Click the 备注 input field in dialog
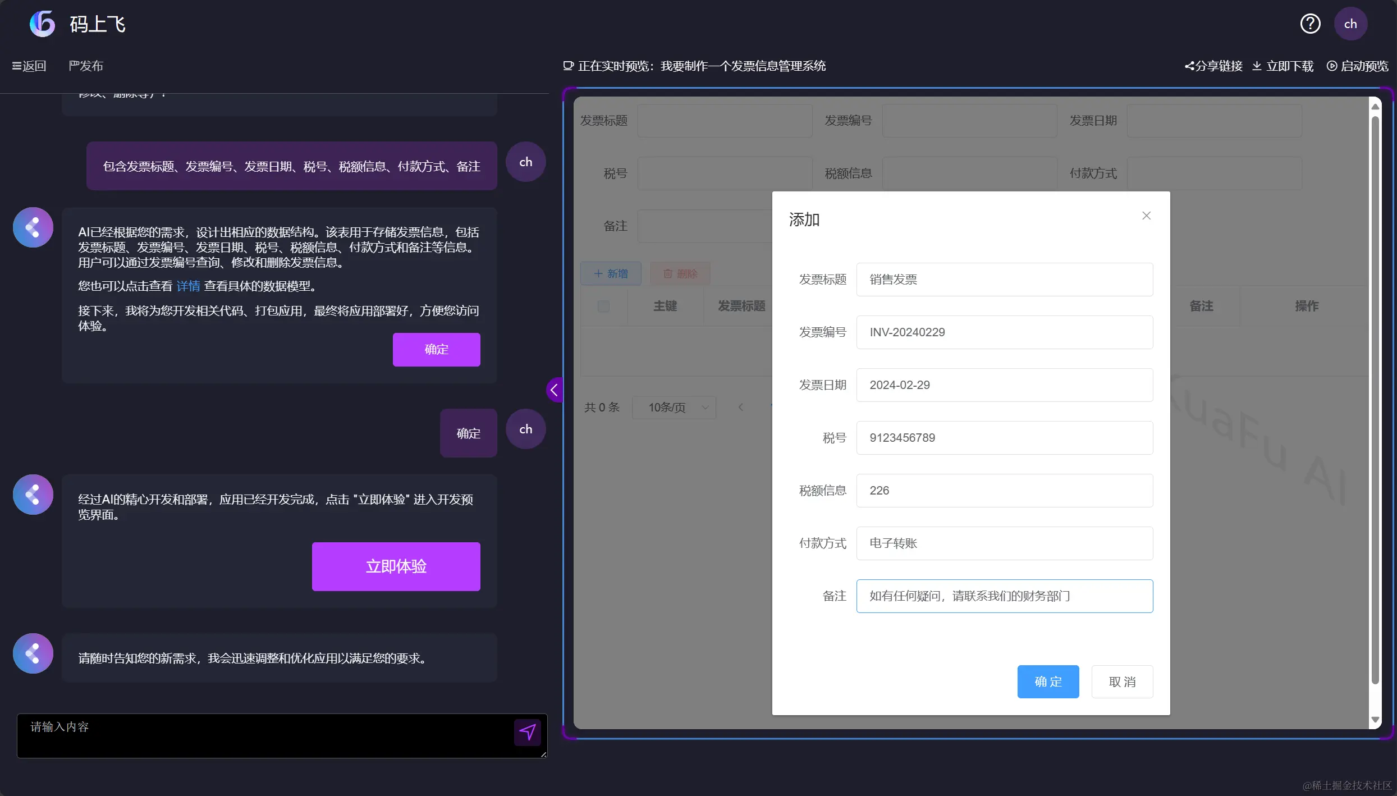This screenshot has width=1397, height=796. [x=1004, y=596]
